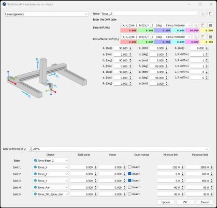
Task: Click the copy icon beside the Name field
Action: coord(203,14)
